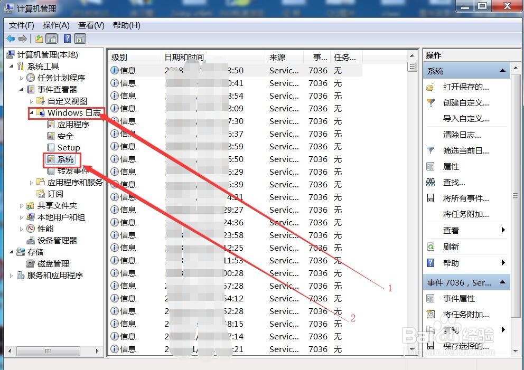
Task: Select 共享文件夹 node
Action: pyautogui.click(x=57, y=206)
